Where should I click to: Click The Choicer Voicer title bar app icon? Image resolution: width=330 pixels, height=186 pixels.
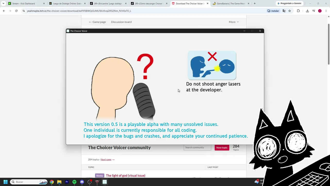[68, 31]
